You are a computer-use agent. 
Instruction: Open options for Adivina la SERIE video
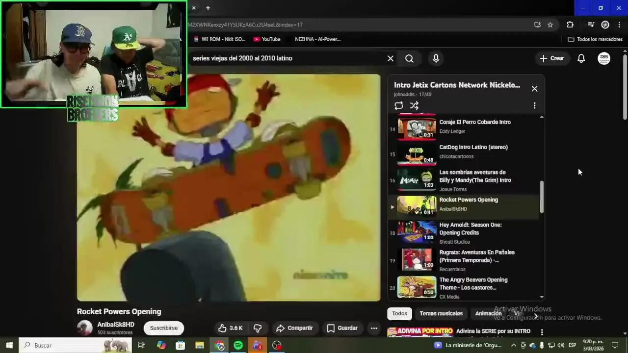tap(542, 332)
